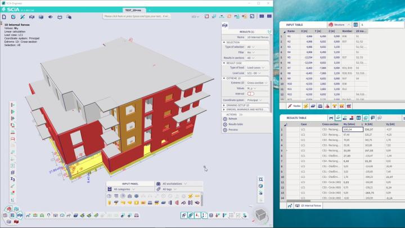Toggle the second highlighted view-mode button in bottom bar

tap(191, 215)
